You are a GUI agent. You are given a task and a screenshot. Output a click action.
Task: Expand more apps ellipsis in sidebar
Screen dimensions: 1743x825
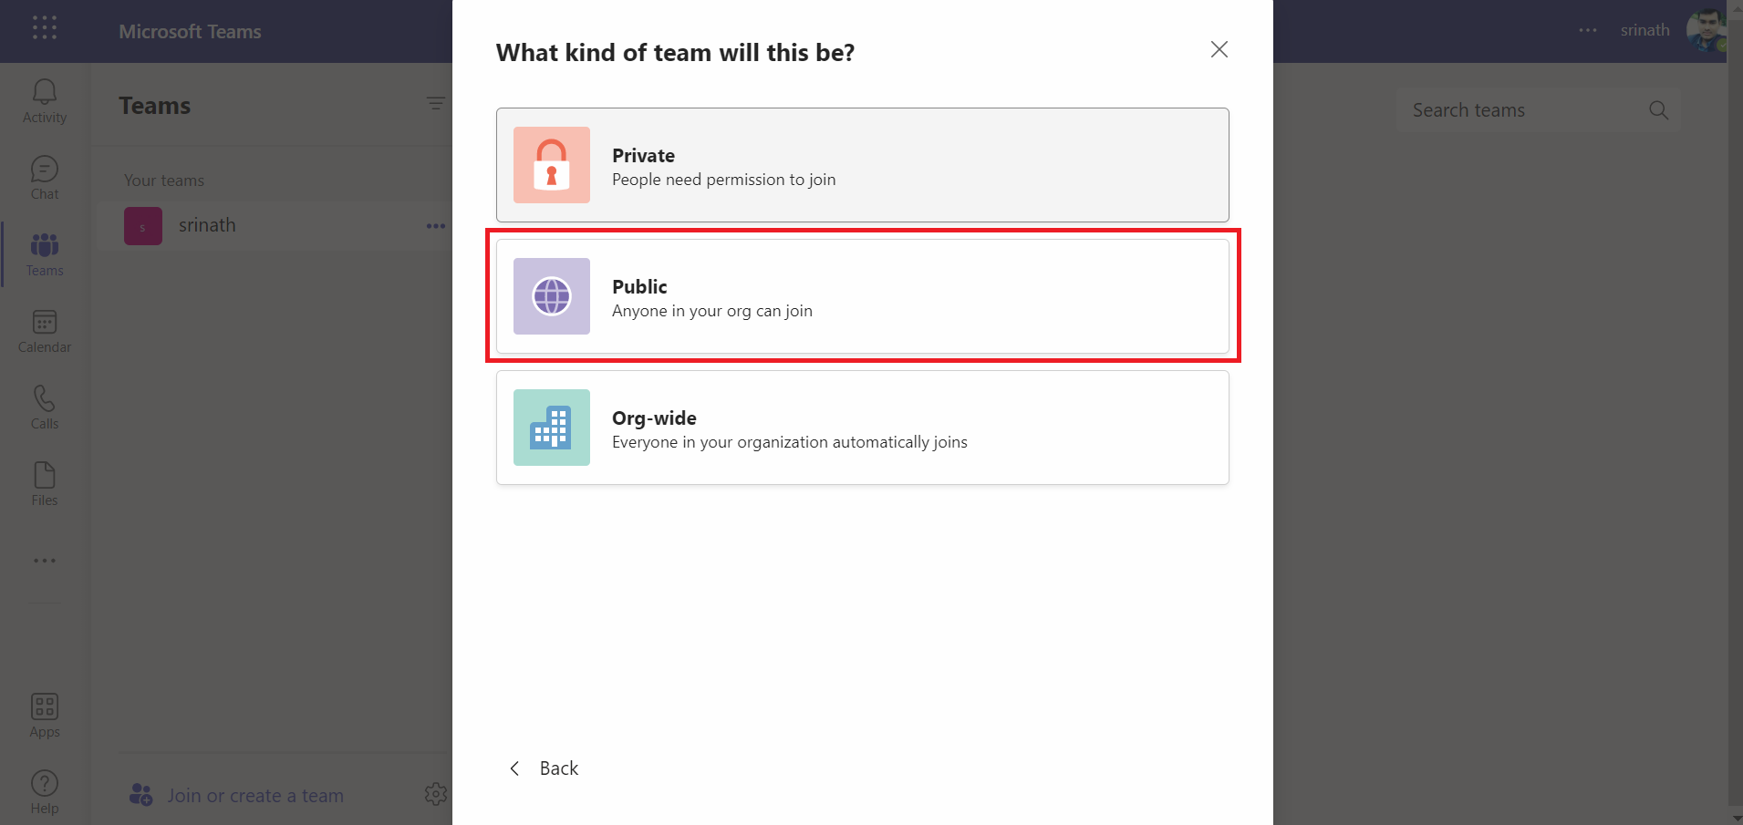pyautogui.click(x=44, y=561)
